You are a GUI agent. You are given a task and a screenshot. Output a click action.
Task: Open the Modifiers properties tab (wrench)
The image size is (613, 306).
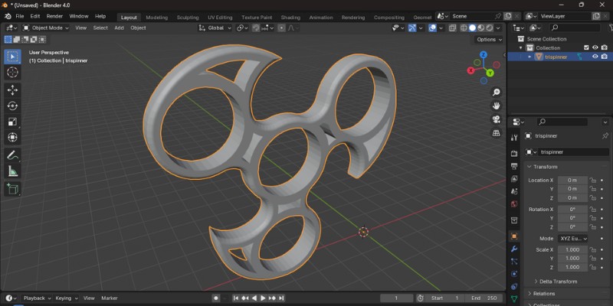pyautogui.click(x=514, y=249)
